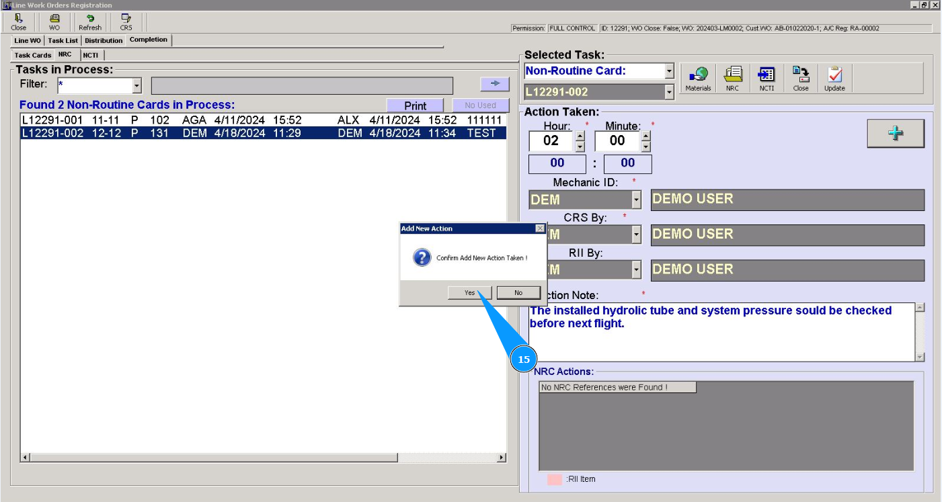Close the Add New Action dialog
This screenshot has height=502, width=942.
540,228
